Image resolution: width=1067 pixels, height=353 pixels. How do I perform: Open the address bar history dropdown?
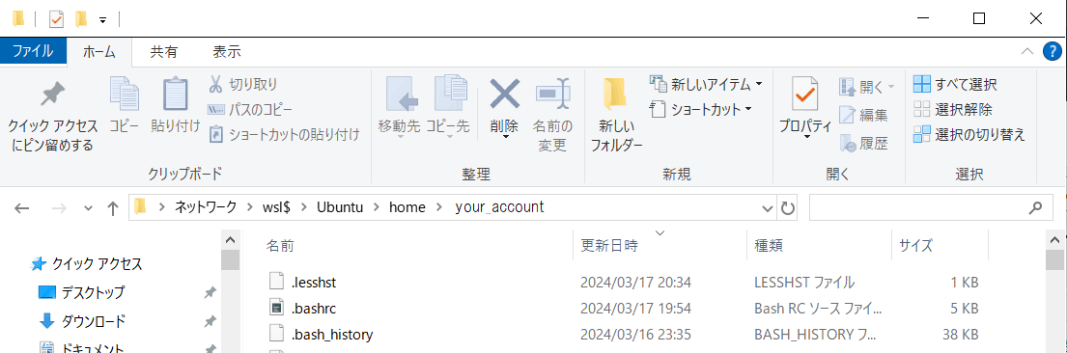point(768,208)
